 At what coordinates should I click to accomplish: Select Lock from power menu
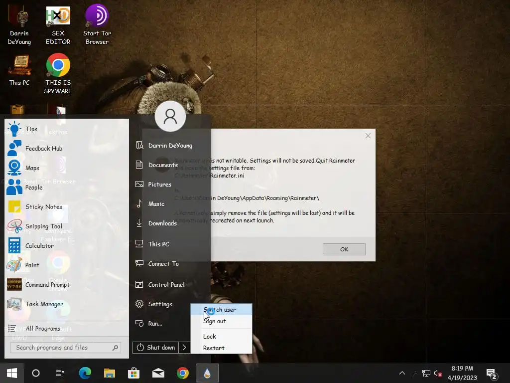[221, 337]
